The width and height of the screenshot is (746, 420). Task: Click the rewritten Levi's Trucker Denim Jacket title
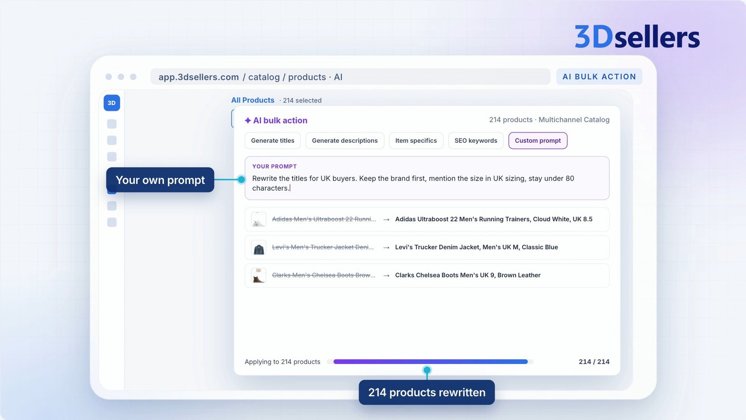click(477, 247)
